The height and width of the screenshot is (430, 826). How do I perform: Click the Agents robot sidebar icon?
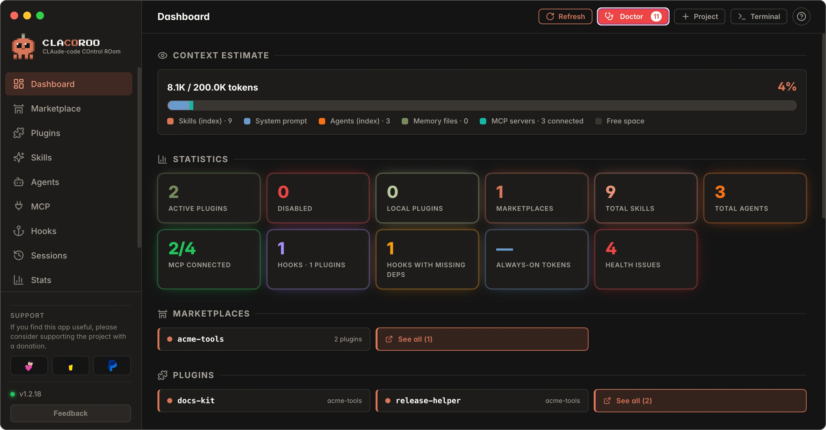[x=19, y=182]
